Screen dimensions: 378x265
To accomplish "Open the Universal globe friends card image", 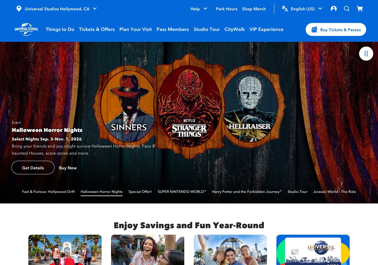I will click(x=230, y=250).
